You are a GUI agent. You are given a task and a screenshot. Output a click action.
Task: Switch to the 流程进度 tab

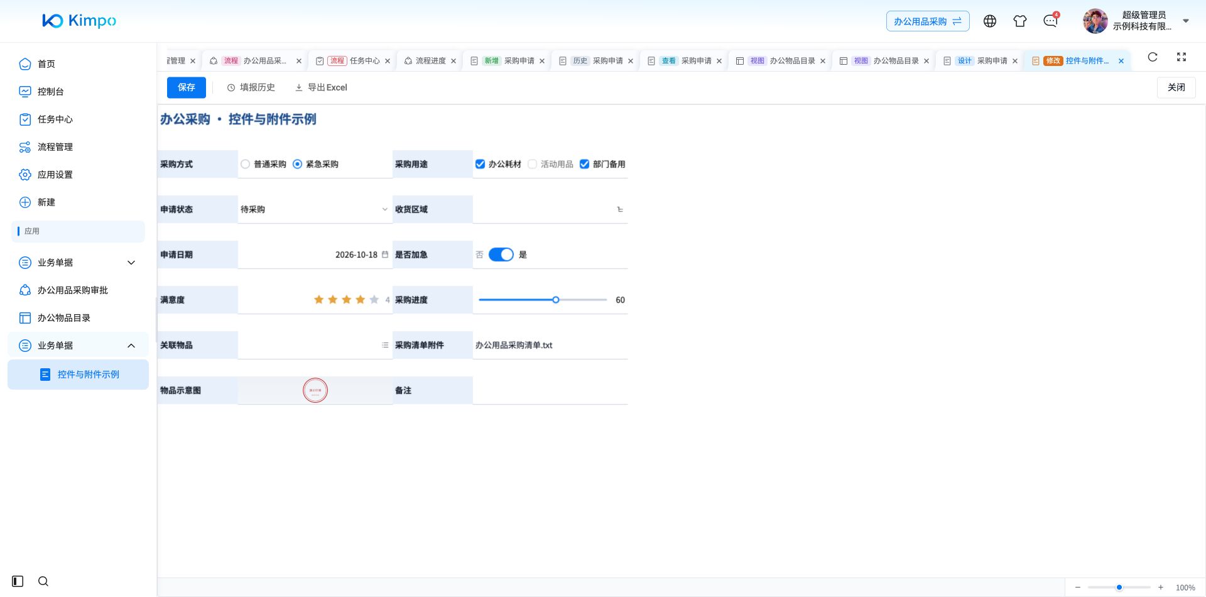[x=430, y=61]
